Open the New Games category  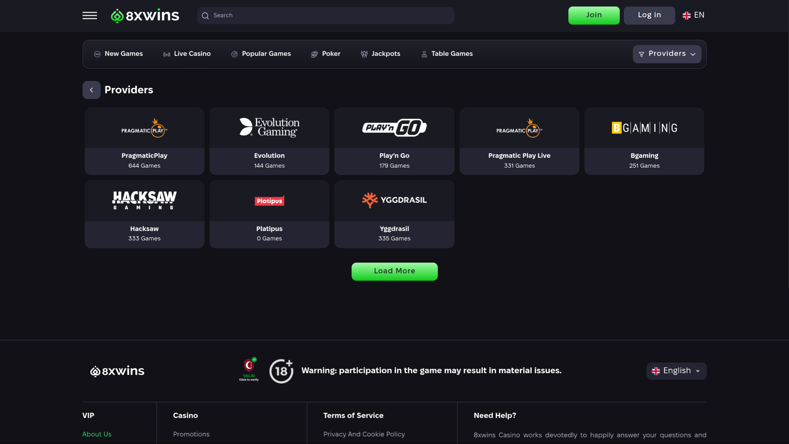click(118, 54)
